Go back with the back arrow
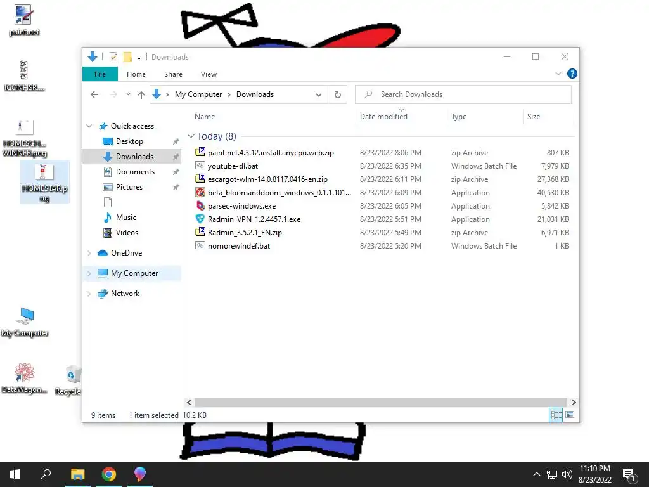The width and height of the screenshot is (649, 487). click(x=94, y=95)
